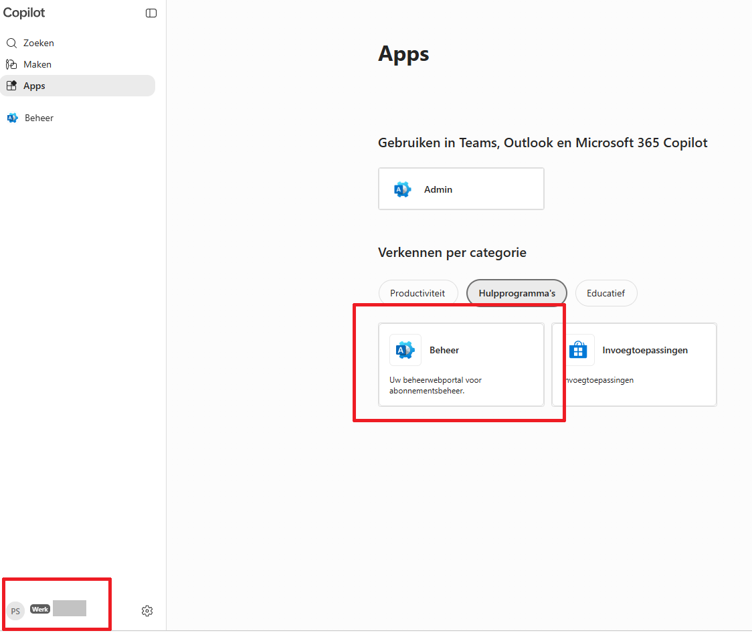Click the Apps grid icon in sidebar
The width and height of the screenshot is (752, 633).
click(11, 86)
